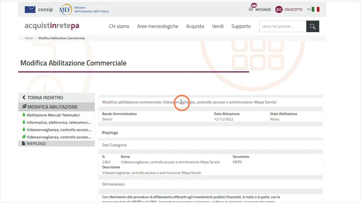Open Abilitazione Mercati Telematici sidebar item

(x=57, y=115)
